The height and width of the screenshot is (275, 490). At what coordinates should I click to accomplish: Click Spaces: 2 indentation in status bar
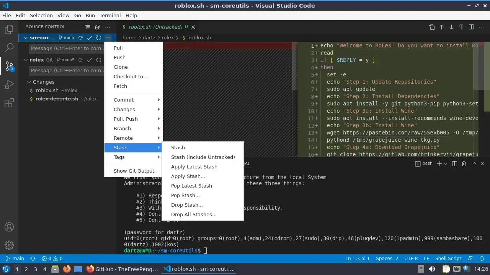click(387, 259)
